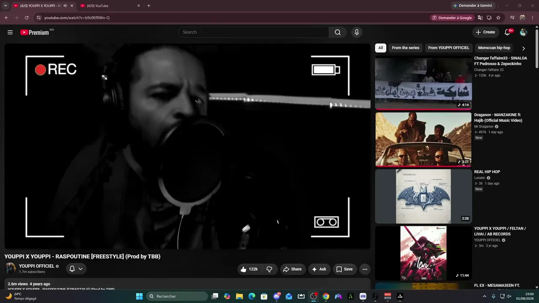
Task: Open Windows Start menu
Action: tap(139, 296)
